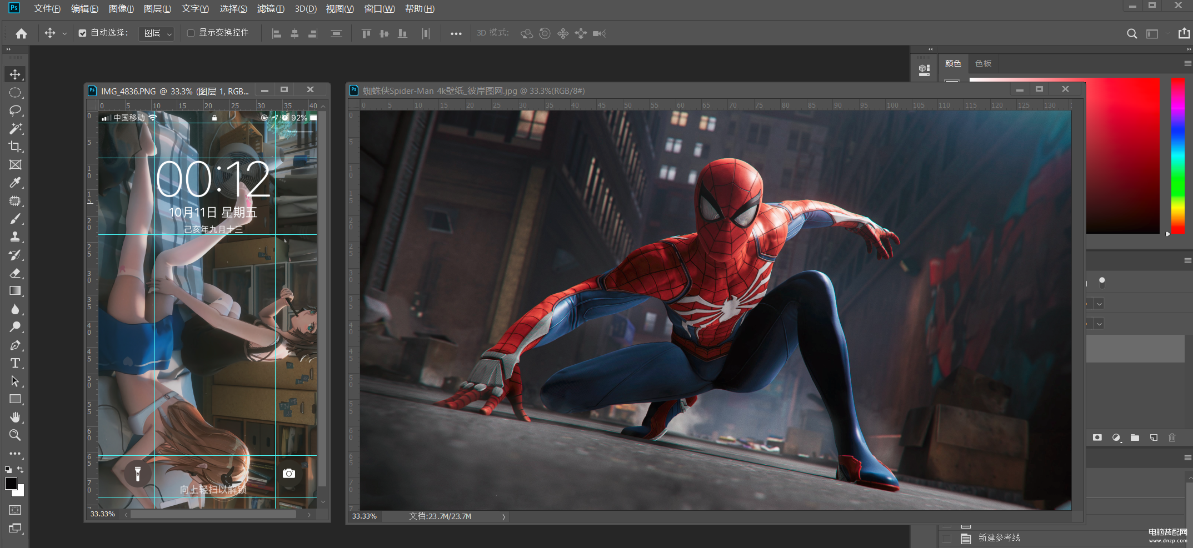Open the Edit Toolbar three-dots button
This screenshot has height=548, width=1193.
[15, 454]
